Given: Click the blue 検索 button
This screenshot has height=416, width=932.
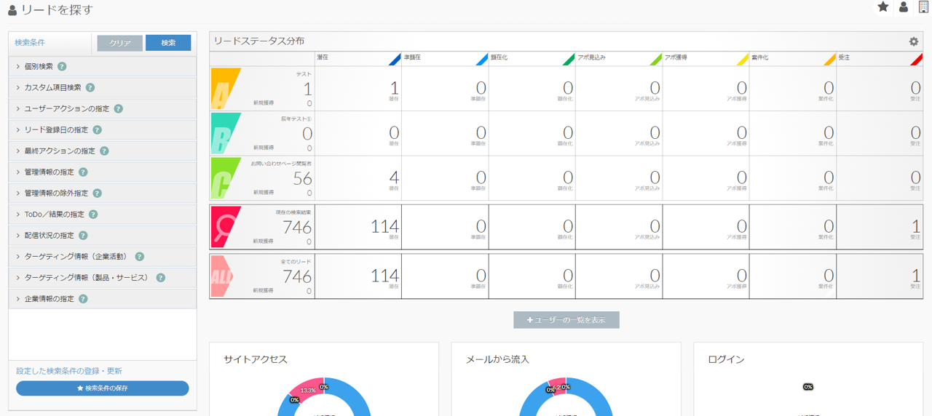Looking at the screenshot, I should tap(168, 43).
